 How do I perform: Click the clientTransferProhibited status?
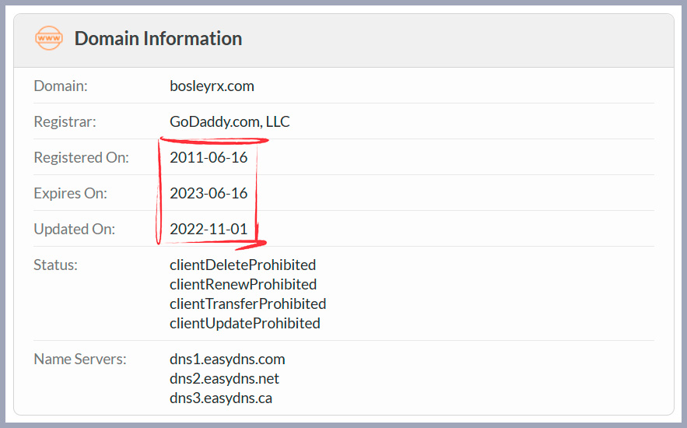point(248,303)
